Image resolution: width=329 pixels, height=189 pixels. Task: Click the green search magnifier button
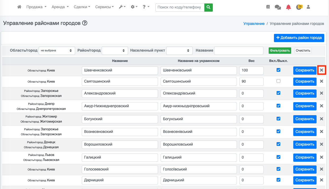click(x=209, y=7)
